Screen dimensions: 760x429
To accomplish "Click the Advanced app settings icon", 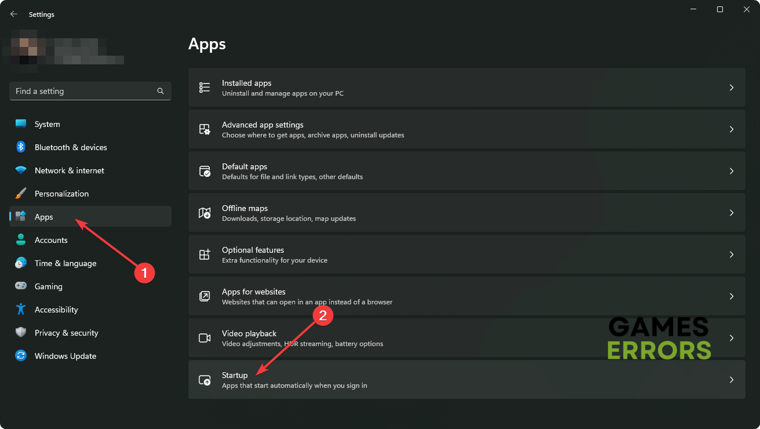I will pyautogui.click(x=205, y=129).
